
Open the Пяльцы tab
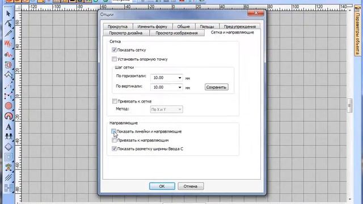[x=206, y=27]
